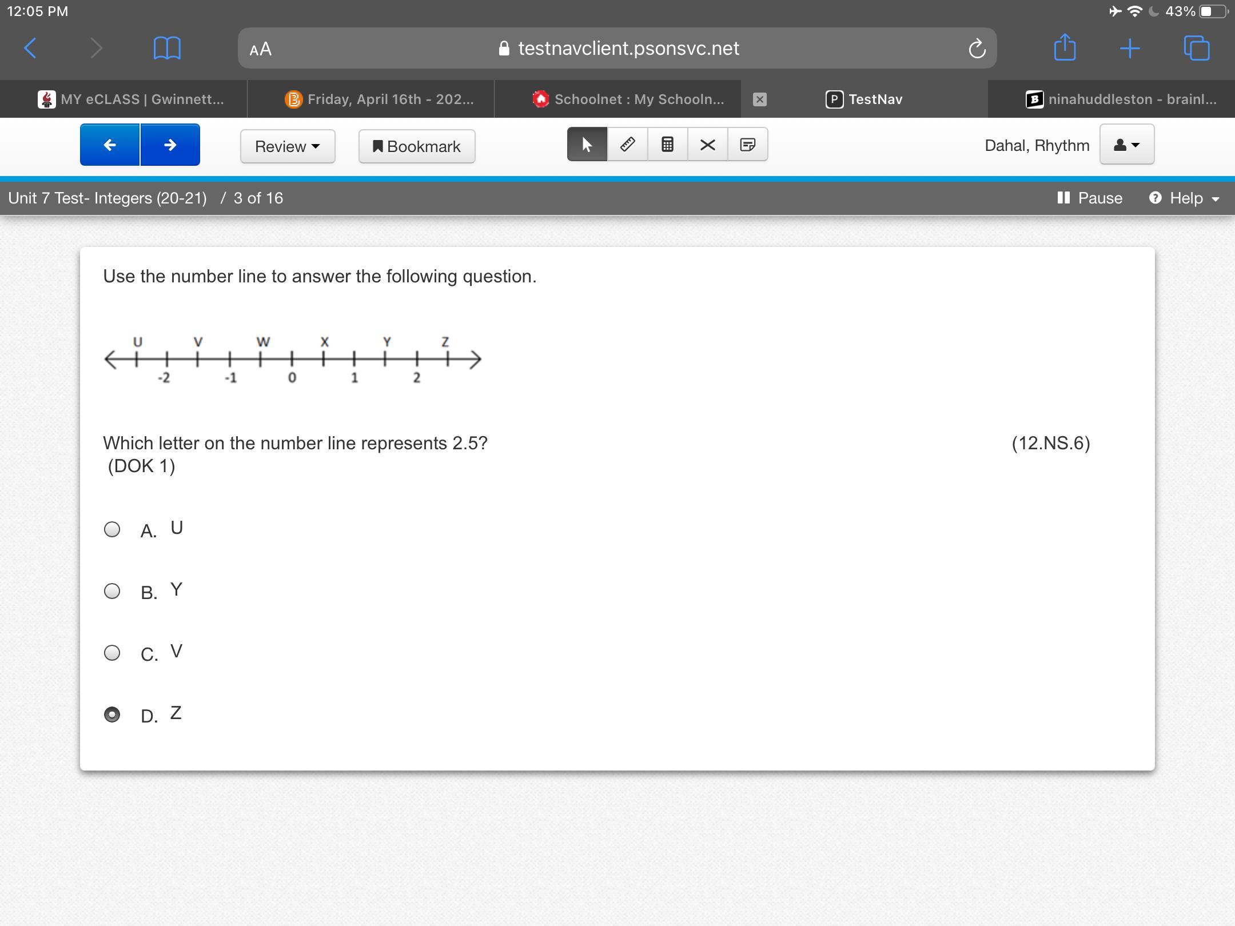Select the pointer tool in the toolbar
Screen dimensions: 1235x926
(x=587, y=145)
